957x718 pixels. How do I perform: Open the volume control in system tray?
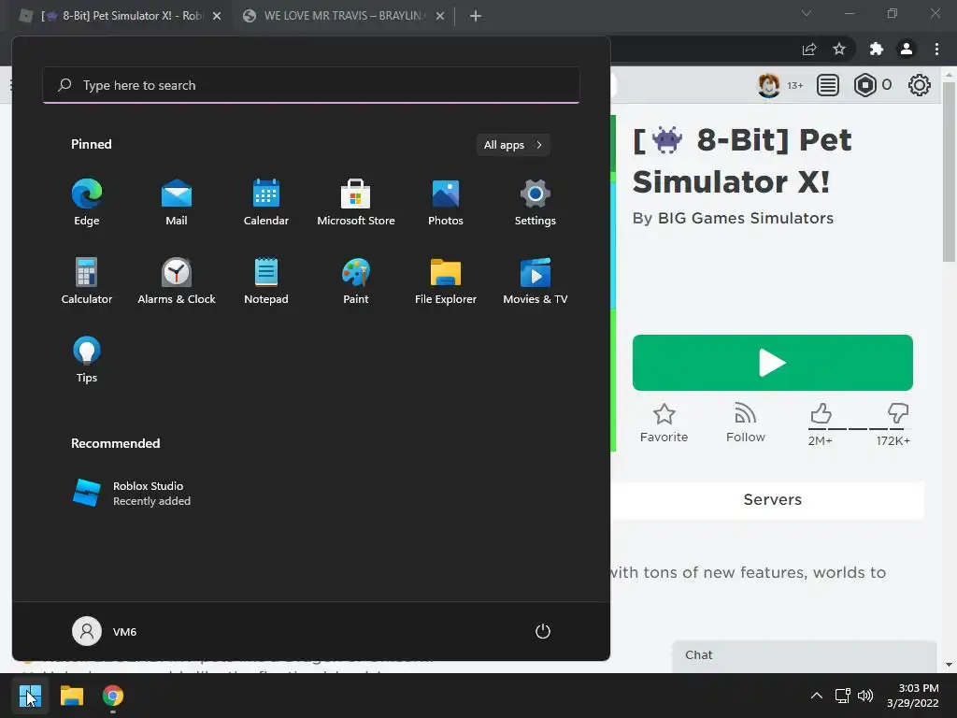864,696
